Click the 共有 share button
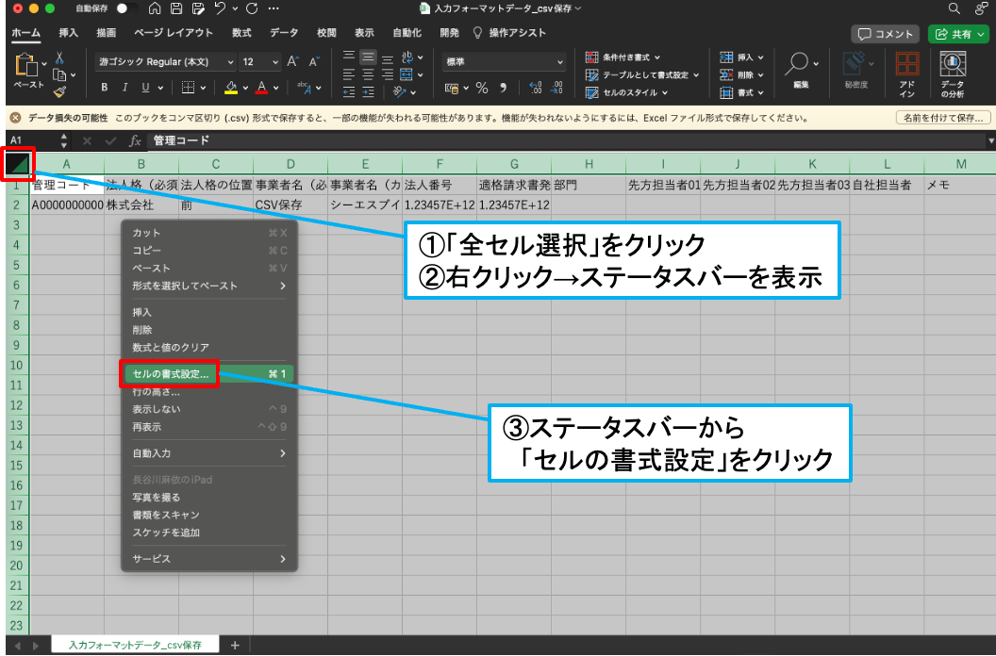 pyautogui.click(x=958, y=34)
